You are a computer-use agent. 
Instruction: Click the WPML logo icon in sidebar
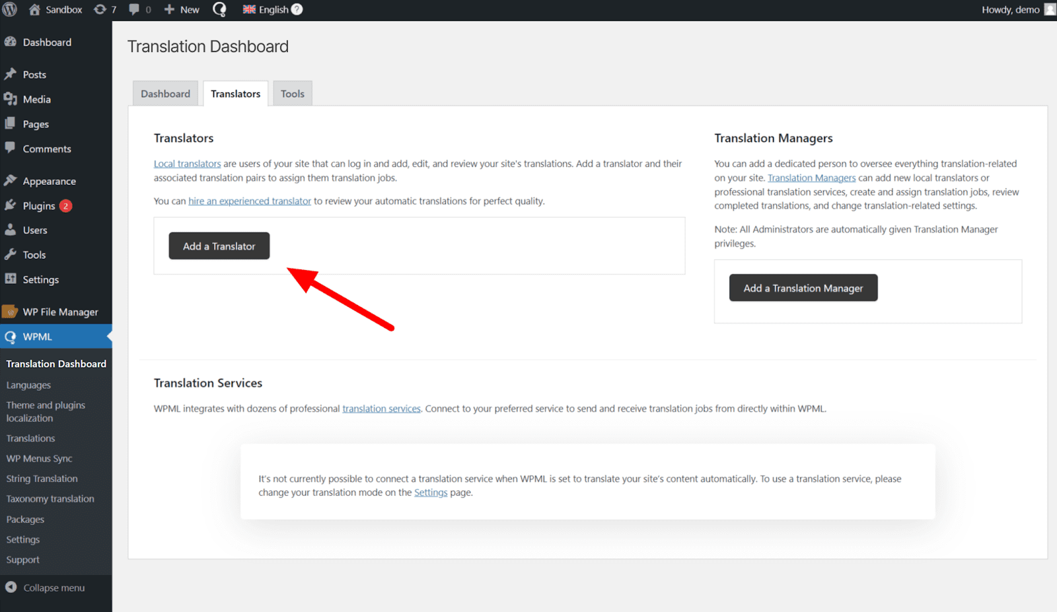tap(10, 337)
